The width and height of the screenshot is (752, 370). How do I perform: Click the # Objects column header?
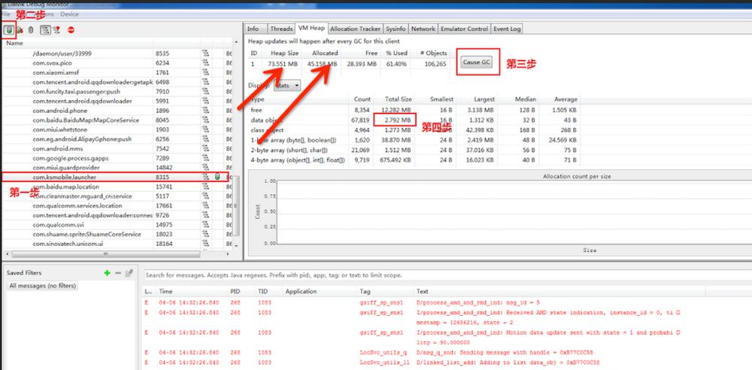tap(434, 53)
